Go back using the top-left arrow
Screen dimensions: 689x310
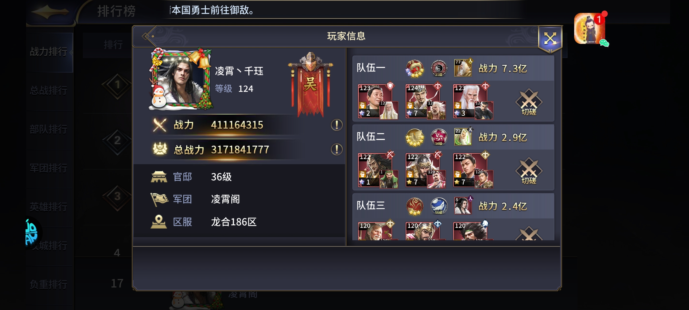click(50, 12)
